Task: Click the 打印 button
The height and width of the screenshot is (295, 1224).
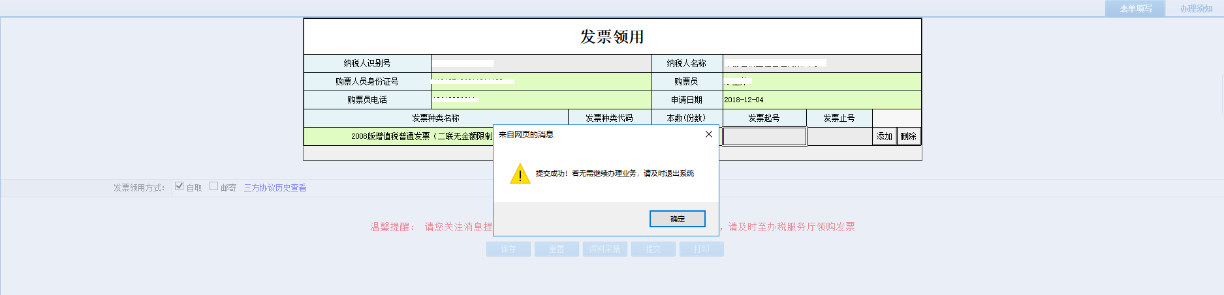Action: [x=701, y=249]
